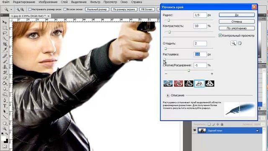268x151 pixels.
Task: Toggle lock all padlock in Layers panel
Action: click(222, 124)
